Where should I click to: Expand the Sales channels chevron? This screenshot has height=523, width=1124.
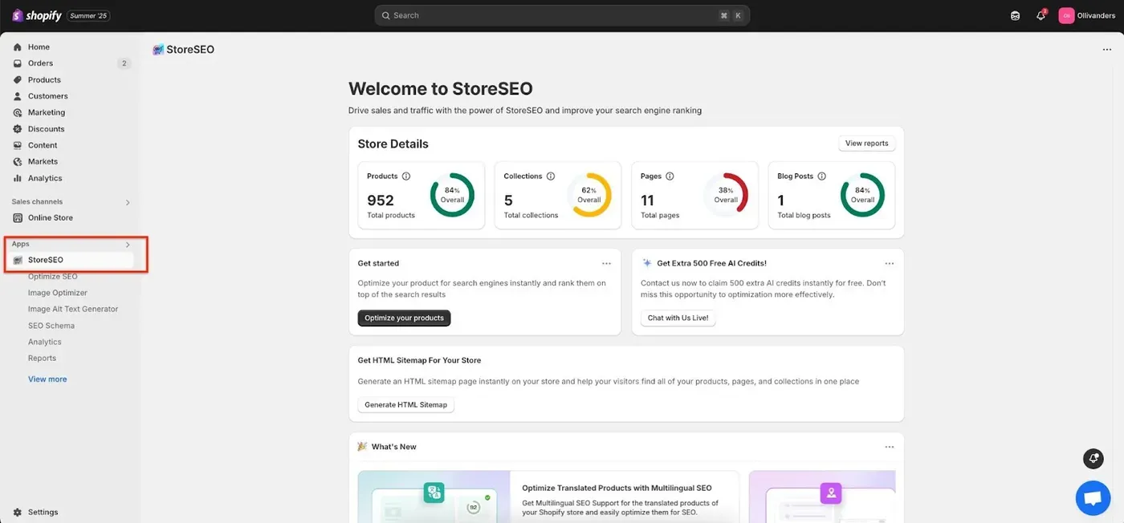click(x=128, y=202)
